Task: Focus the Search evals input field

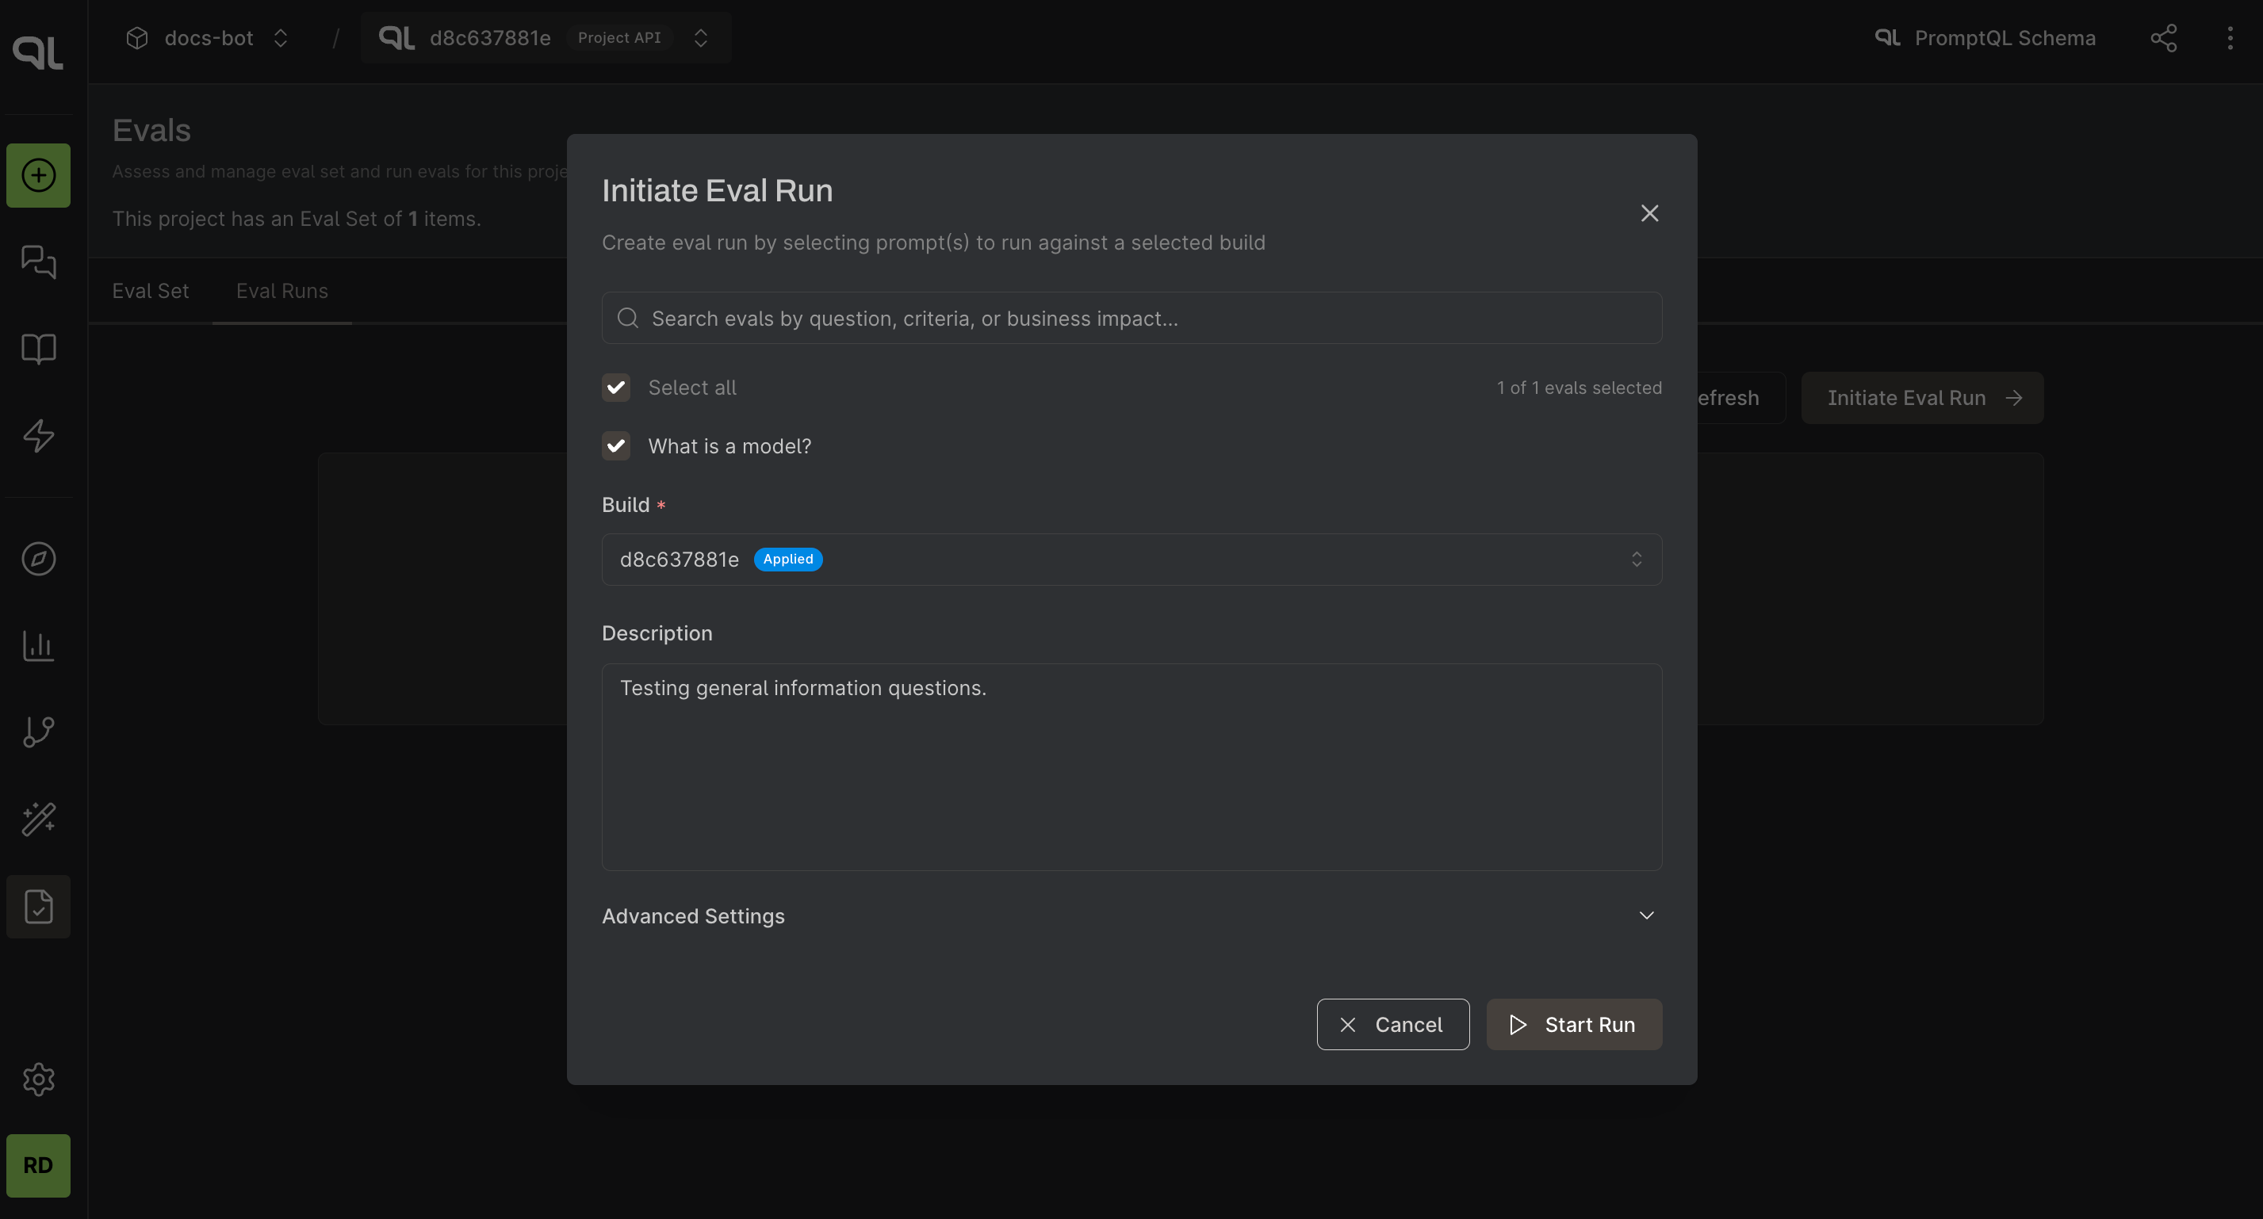Action: coord(1131,318)
